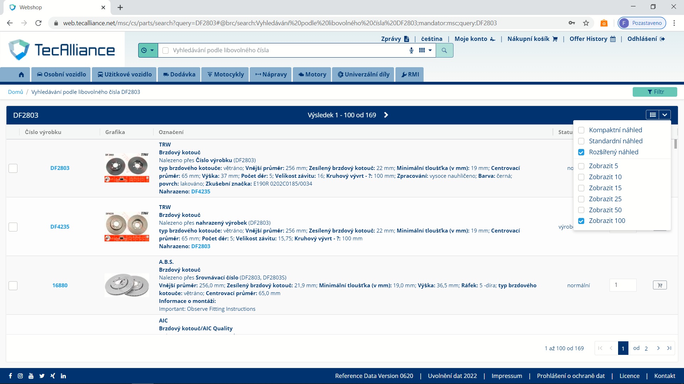Open Facebook social link in footer
The image size is (684, 384).
(x=10, y=376)
